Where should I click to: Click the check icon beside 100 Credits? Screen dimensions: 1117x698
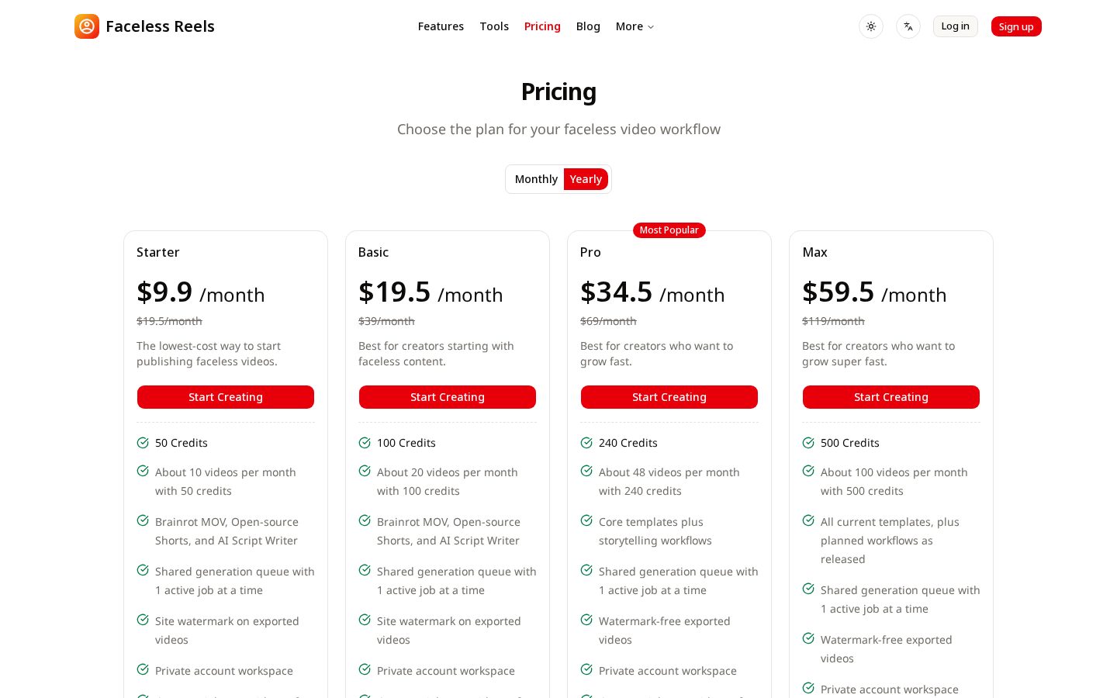pyautogui.click(x=365, y=443)
